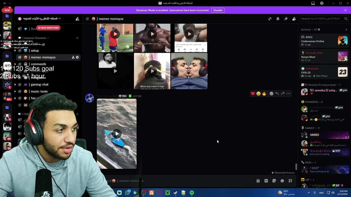Screen dimensions: 351x197
Task: Forward the message with forward arrow
Action: 283,94
